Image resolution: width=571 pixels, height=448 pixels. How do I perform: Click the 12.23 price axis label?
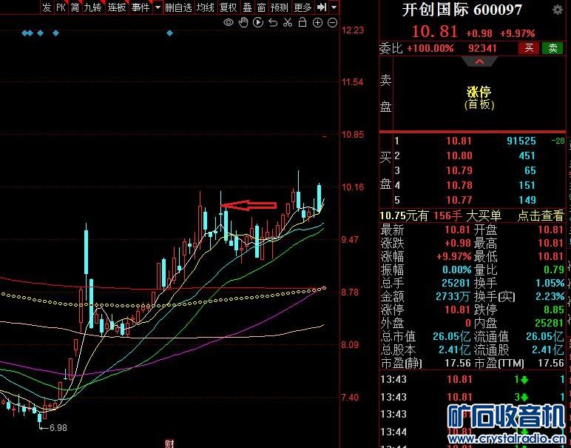click(x=353, y=30)
